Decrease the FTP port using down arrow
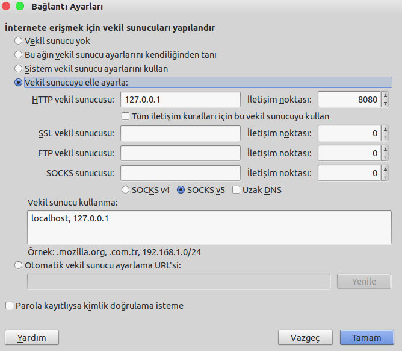 (385, 157)
